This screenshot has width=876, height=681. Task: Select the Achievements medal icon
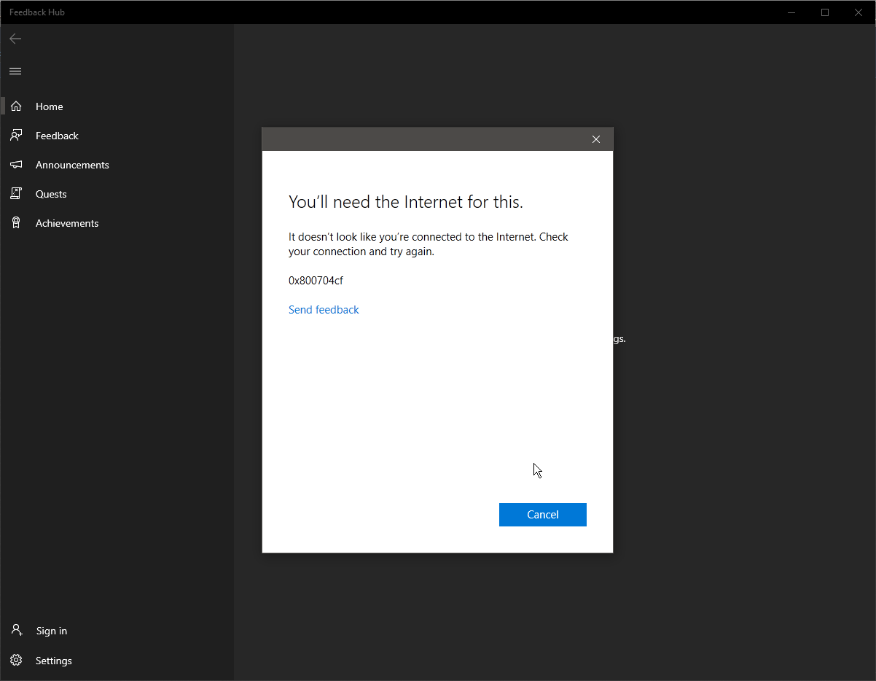coord(16,222)
